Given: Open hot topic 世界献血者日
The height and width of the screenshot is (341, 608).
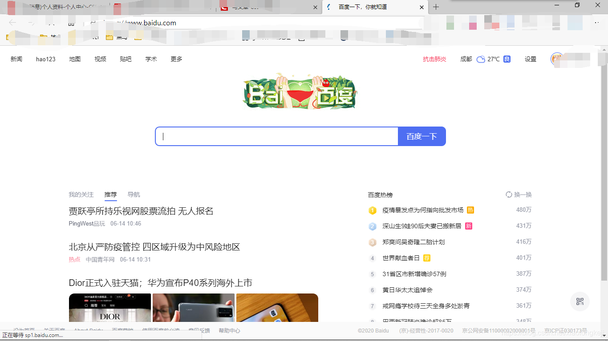Looking at the screenshot, I should point(401,258).
